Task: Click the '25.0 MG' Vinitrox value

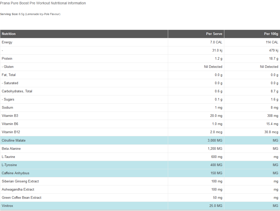Action: [x=216, y=206]
